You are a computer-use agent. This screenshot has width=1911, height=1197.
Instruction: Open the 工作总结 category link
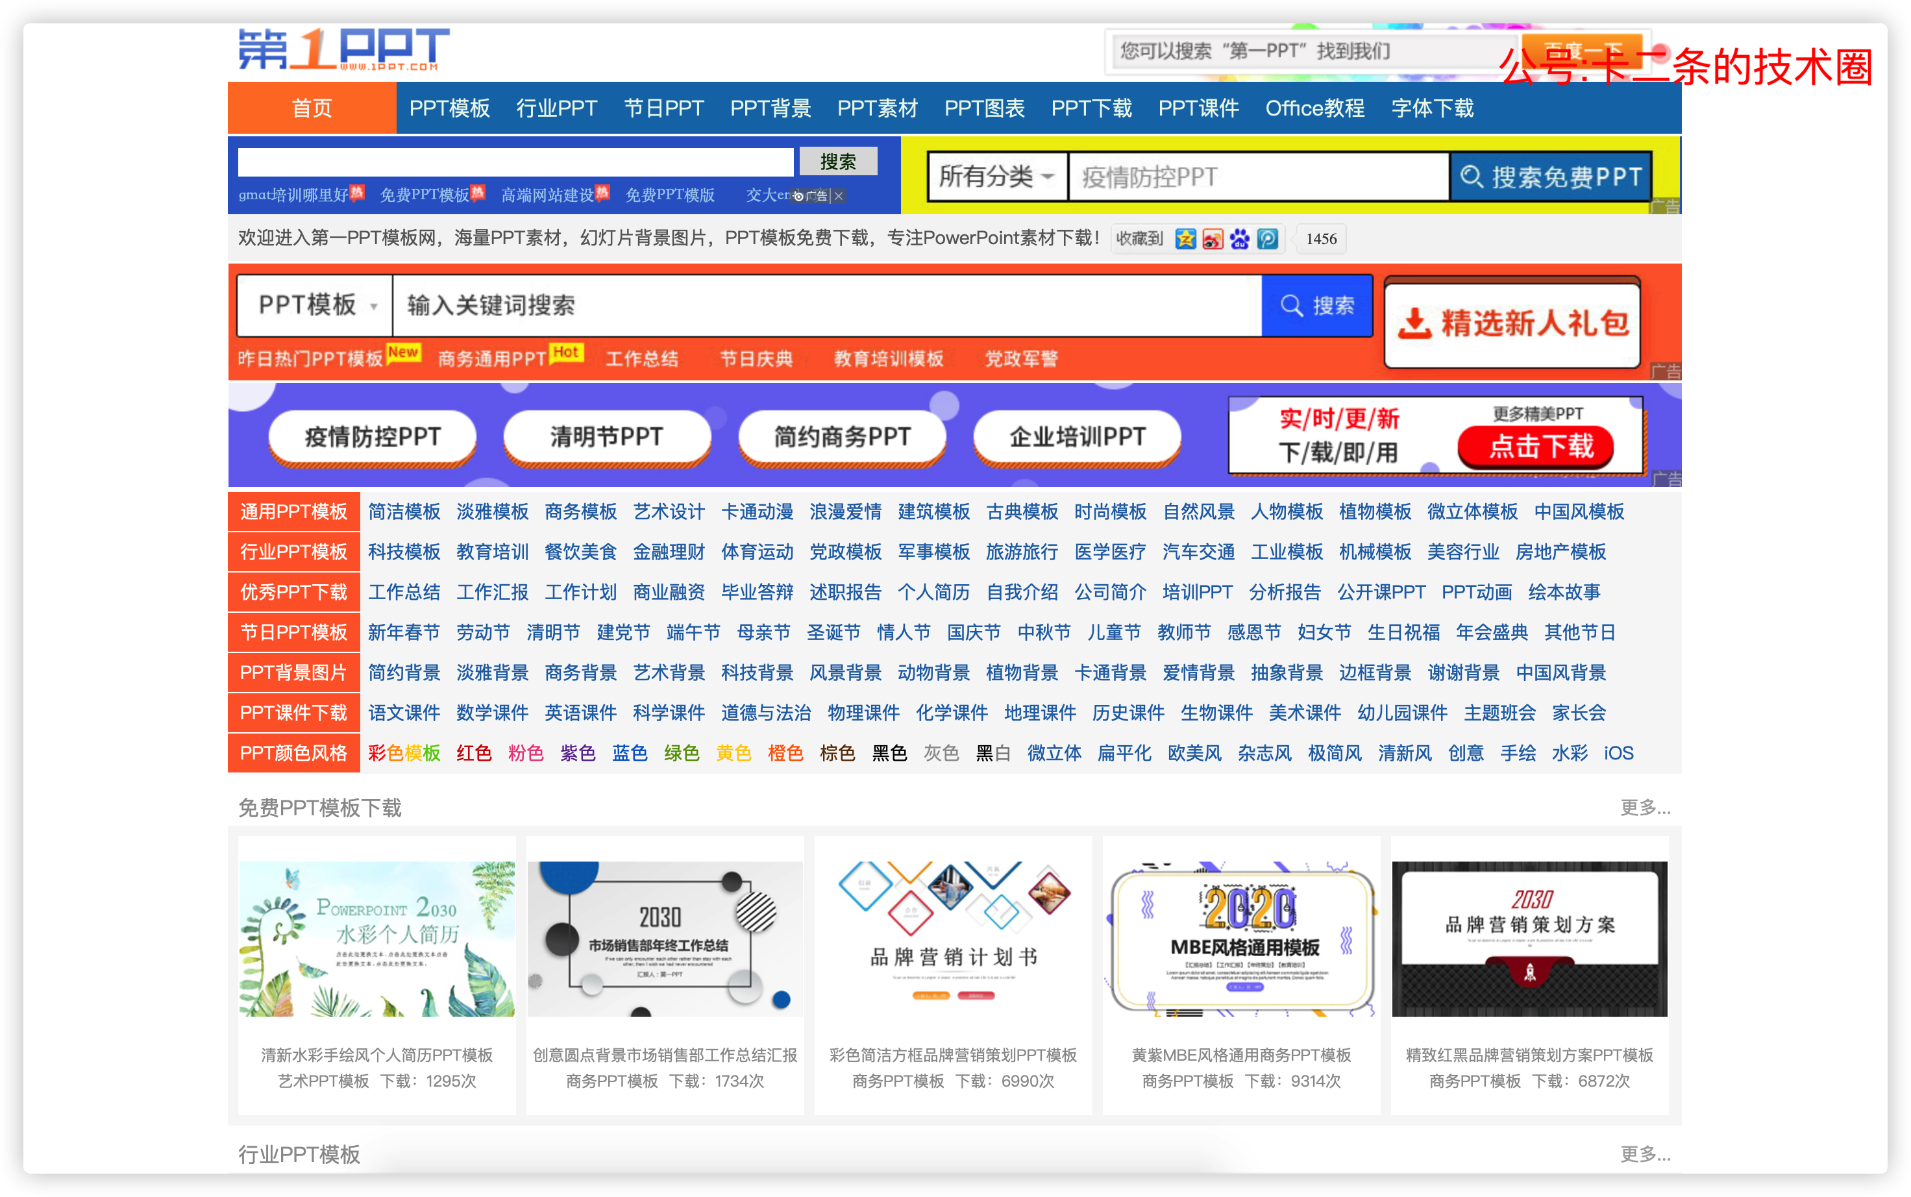(404, 592)
